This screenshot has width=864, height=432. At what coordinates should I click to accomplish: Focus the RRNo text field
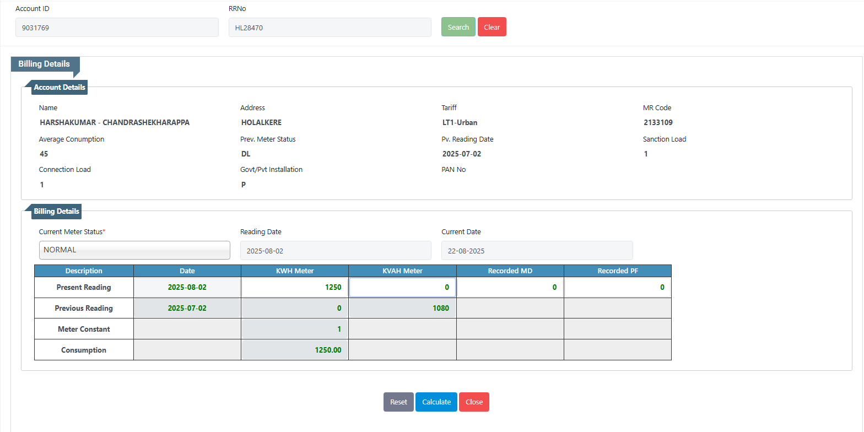coord(330,28)
